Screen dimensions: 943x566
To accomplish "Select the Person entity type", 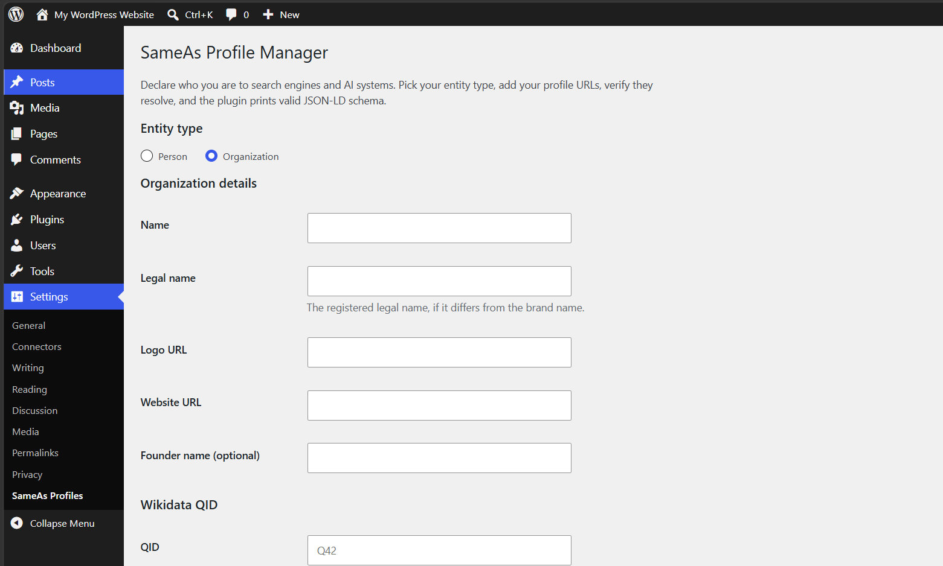I will [147, 156].
